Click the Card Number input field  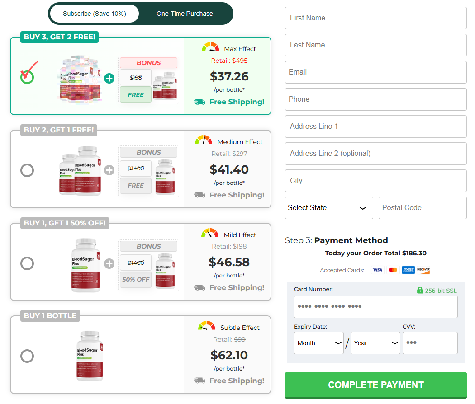pyautogui.click(x=375, y=307)
